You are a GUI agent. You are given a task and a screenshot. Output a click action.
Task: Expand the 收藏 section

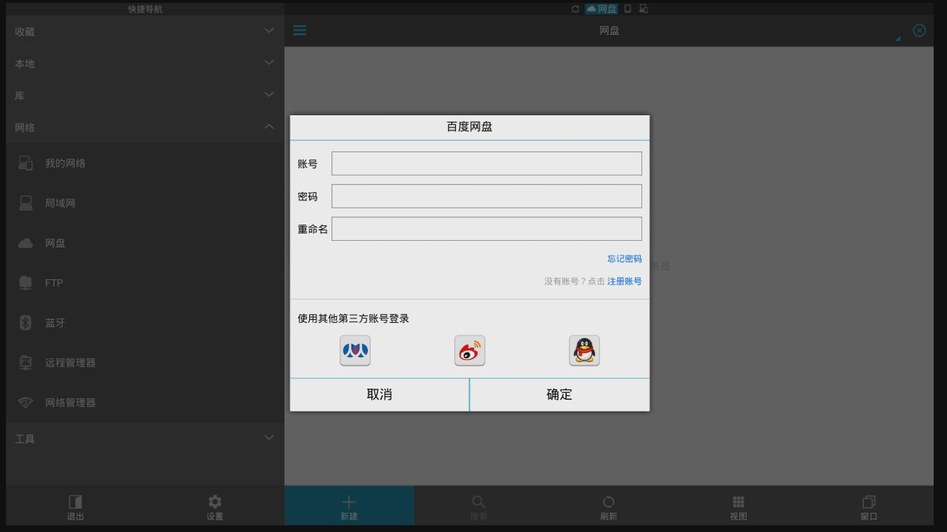tap(145, 32)
